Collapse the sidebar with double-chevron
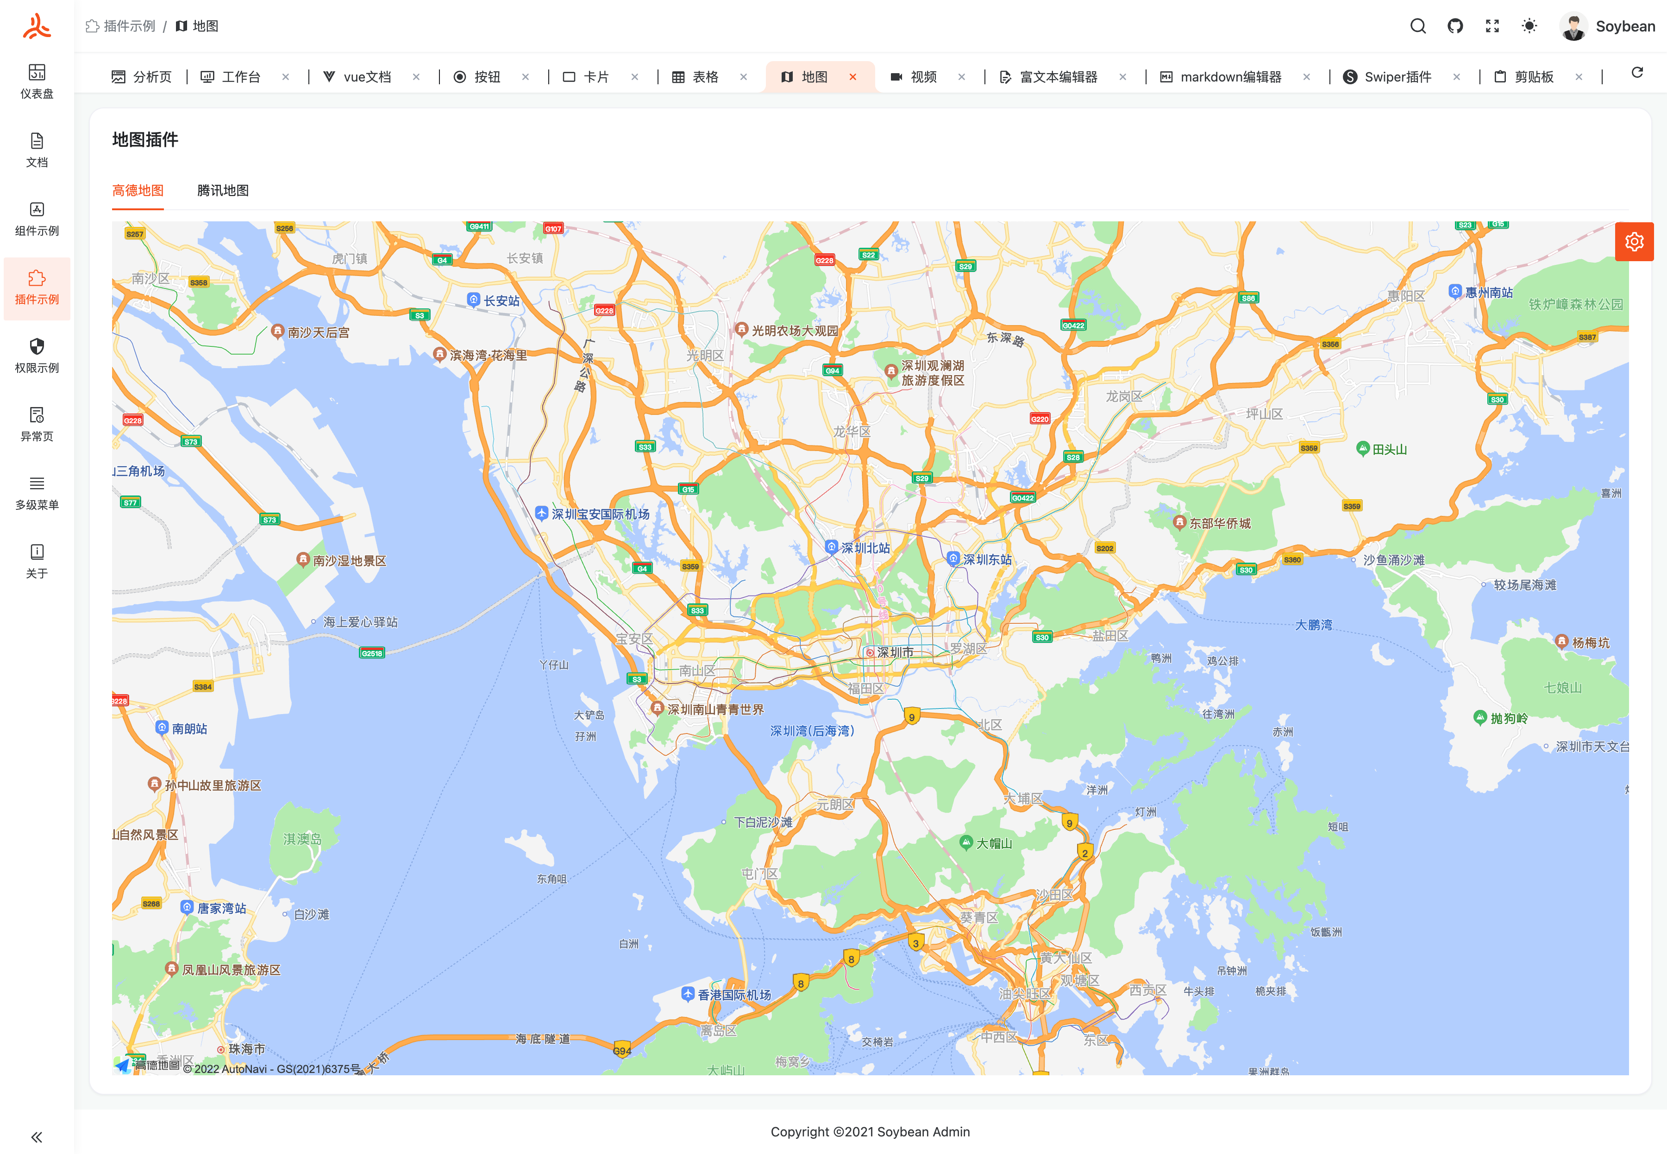This screenshot has width=1667, height=1154. (36, 1137)
